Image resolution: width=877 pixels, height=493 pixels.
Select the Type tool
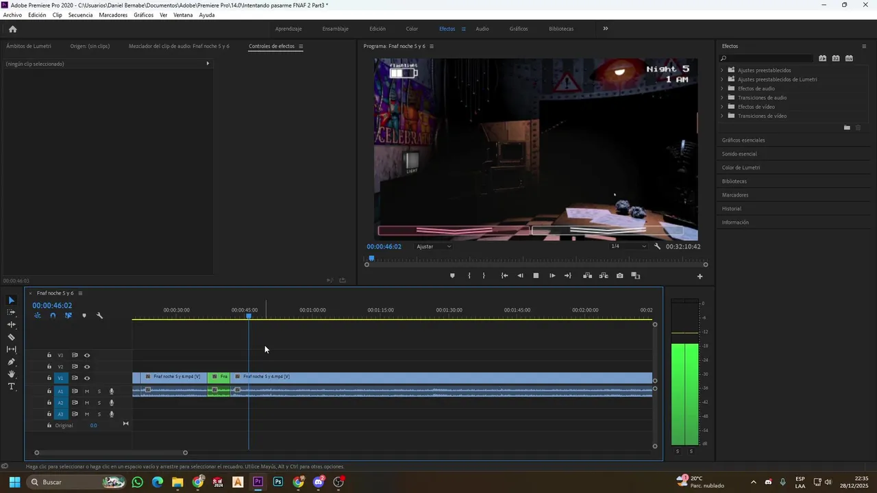tap(11, 386)
